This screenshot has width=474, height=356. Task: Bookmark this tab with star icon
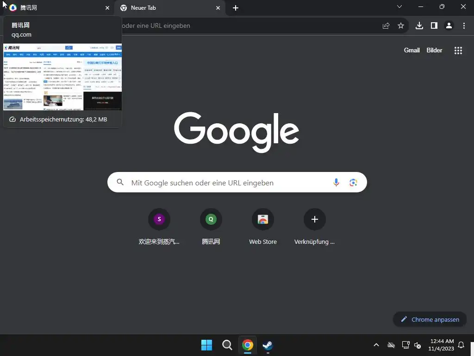[401, 26]
